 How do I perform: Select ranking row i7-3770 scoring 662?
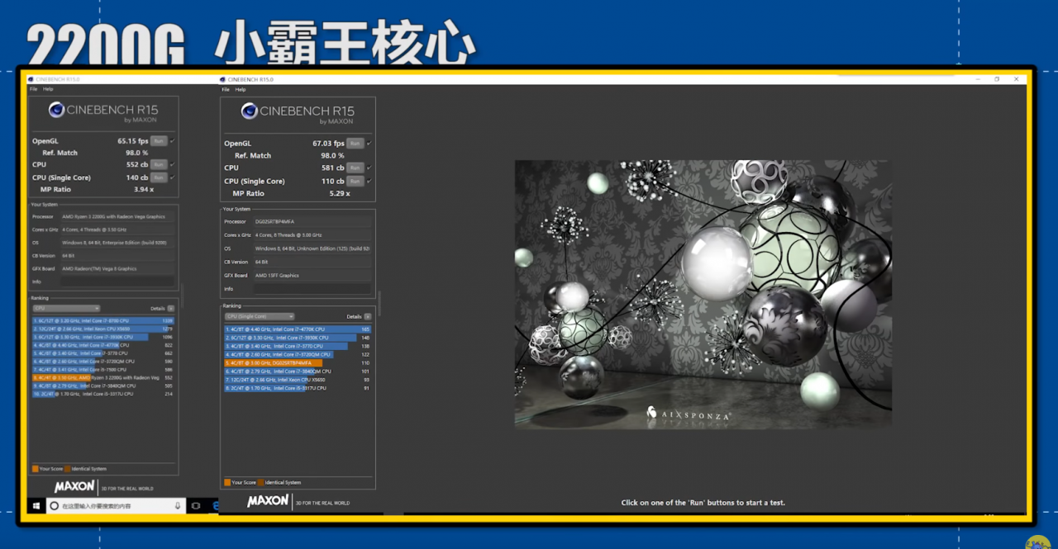click(103, 353)
